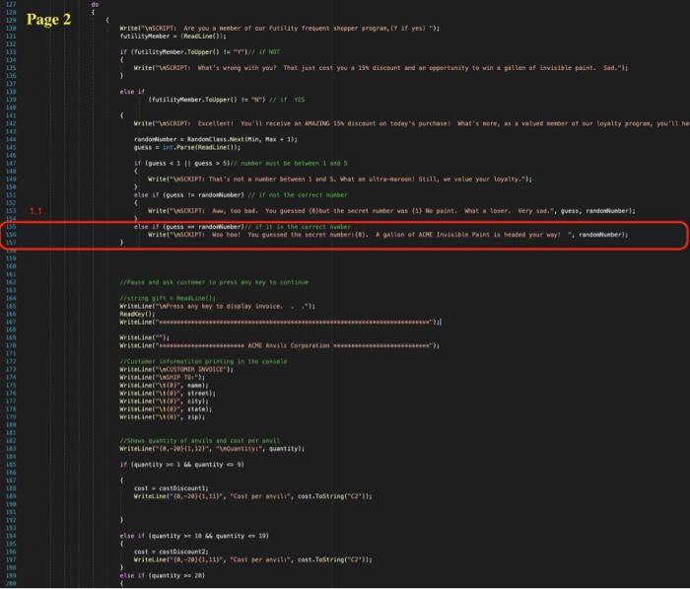The width and height of the screenshot is (690, 589).
Task: Click the 'Press any key to display invoice' line
Action: click(218, 306)
